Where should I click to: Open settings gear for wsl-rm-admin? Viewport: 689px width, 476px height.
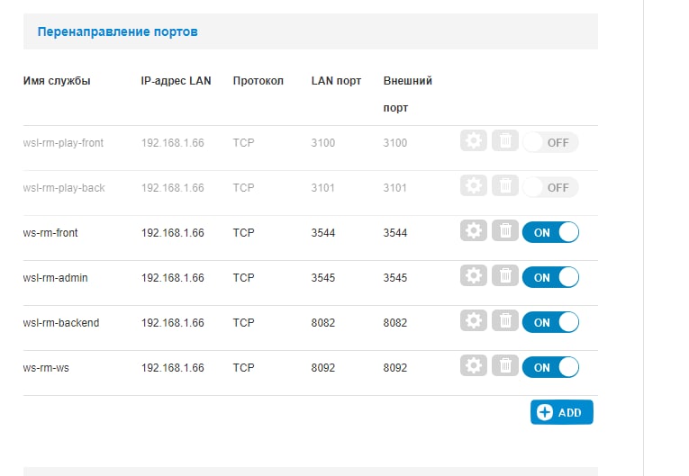tap(473, 275)
